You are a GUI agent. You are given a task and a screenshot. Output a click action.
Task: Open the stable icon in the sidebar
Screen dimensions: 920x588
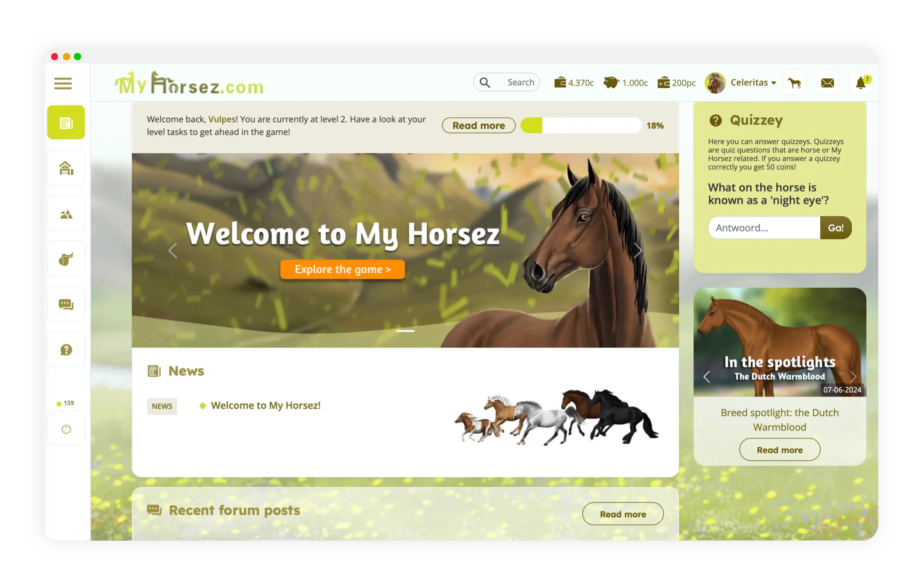[66, 167]
